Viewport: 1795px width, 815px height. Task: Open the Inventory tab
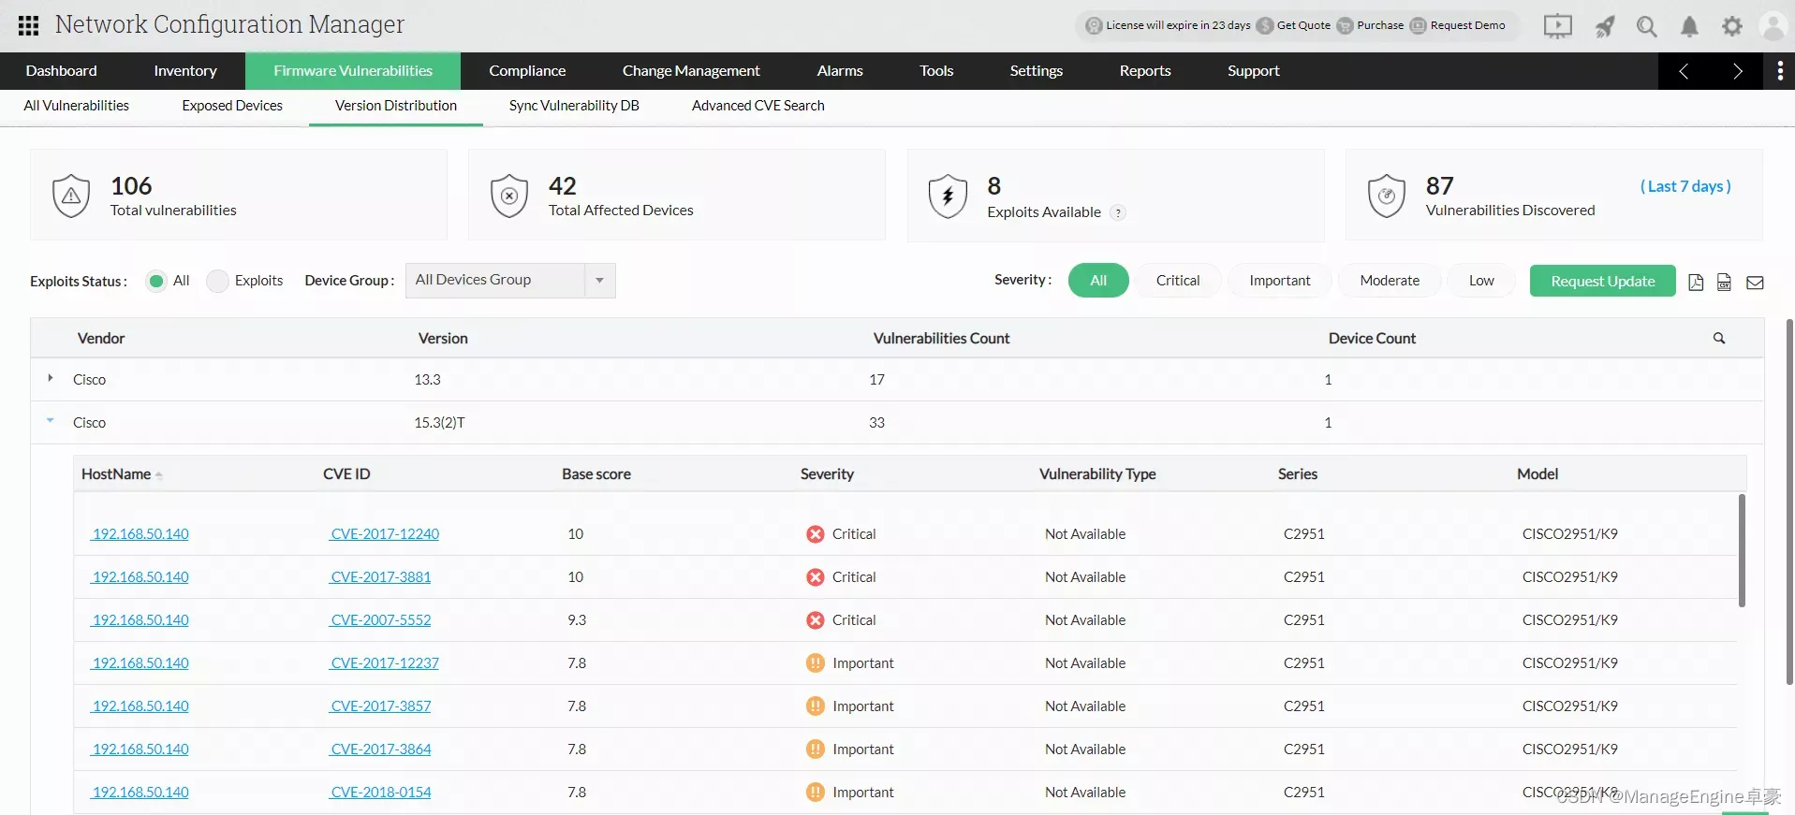[185, 71]
